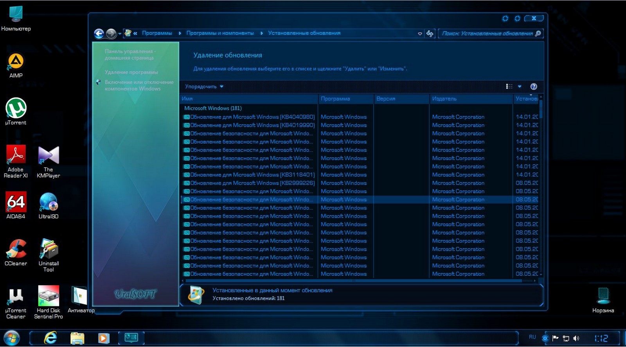Open the Удаление программы link

(131, 72)
